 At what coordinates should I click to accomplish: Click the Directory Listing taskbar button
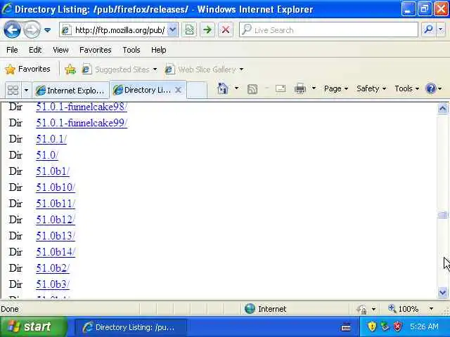click(131, 327)
